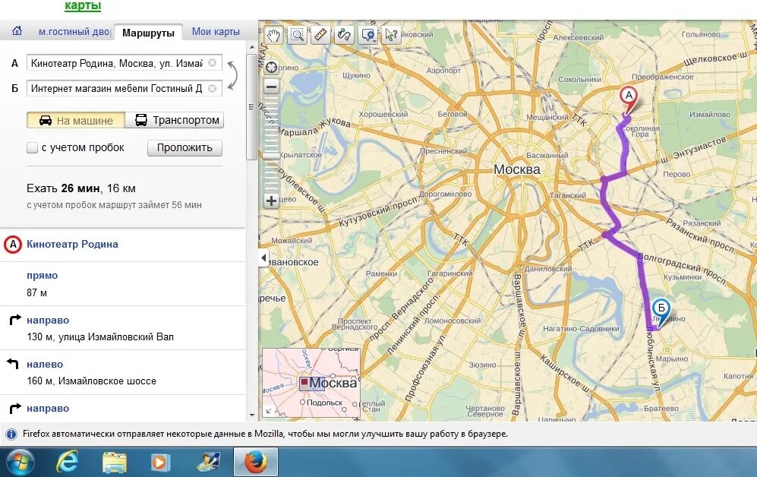The height and width of the screenshot is (477, 757).
Task: Click '87 м' distance text
Action: (x=36, y=292)
